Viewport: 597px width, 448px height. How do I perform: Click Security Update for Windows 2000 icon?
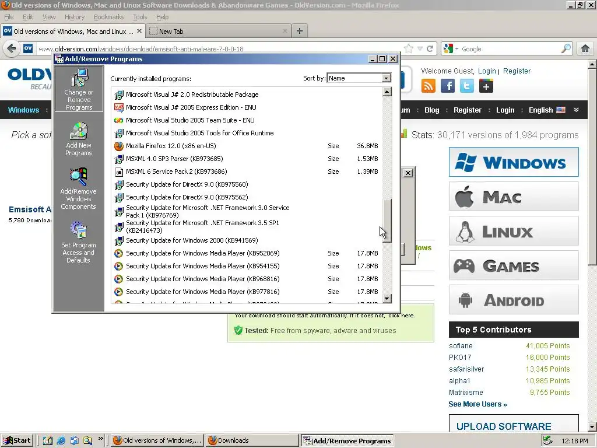[119, 241]
